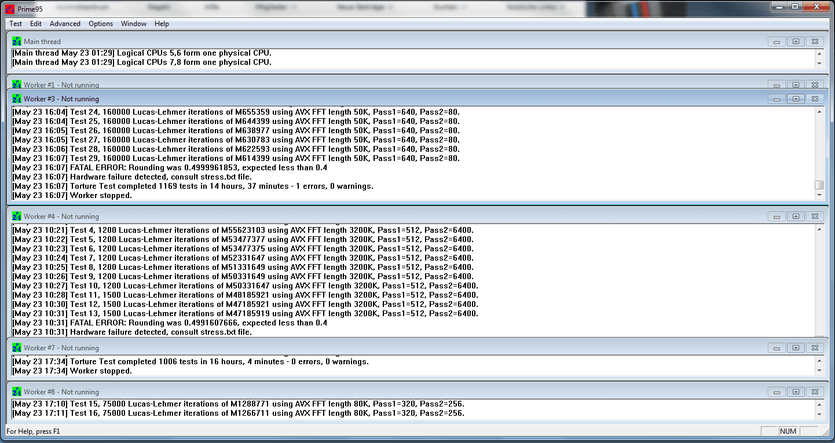Click the Worker #8 - Not running title
The width and height of the screenshot is (835, 443).
[x=61, y=392]
